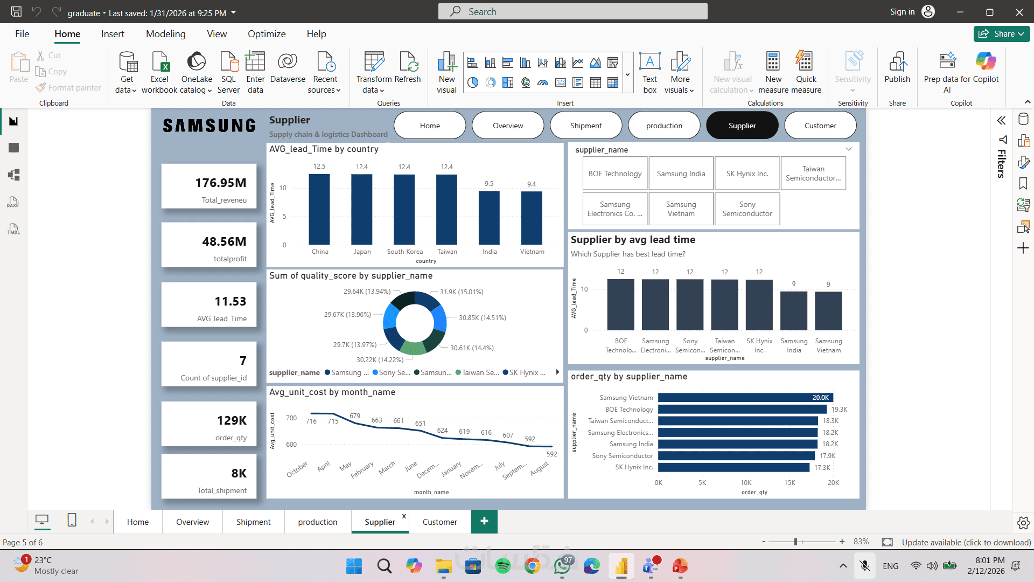Screen dimensions: 1034x582
Task: Expand the Share button dropdown
Action: click(1021, 34)
